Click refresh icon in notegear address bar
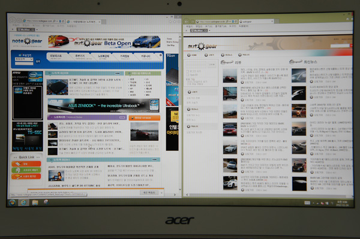360x239 pixels. click(63, 21)
